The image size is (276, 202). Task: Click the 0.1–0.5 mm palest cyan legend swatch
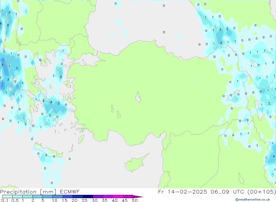pos(7,196)
